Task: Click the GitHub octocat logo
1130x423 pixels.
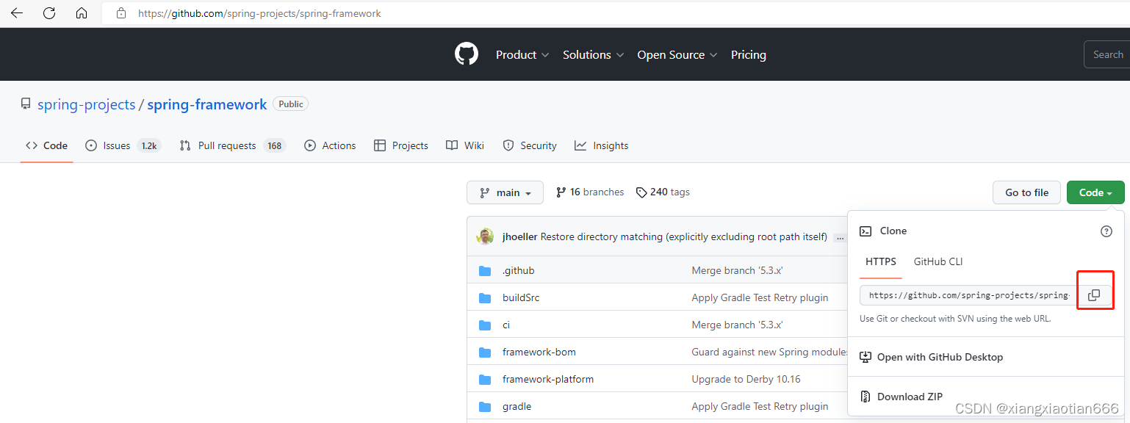Action: 467,54
